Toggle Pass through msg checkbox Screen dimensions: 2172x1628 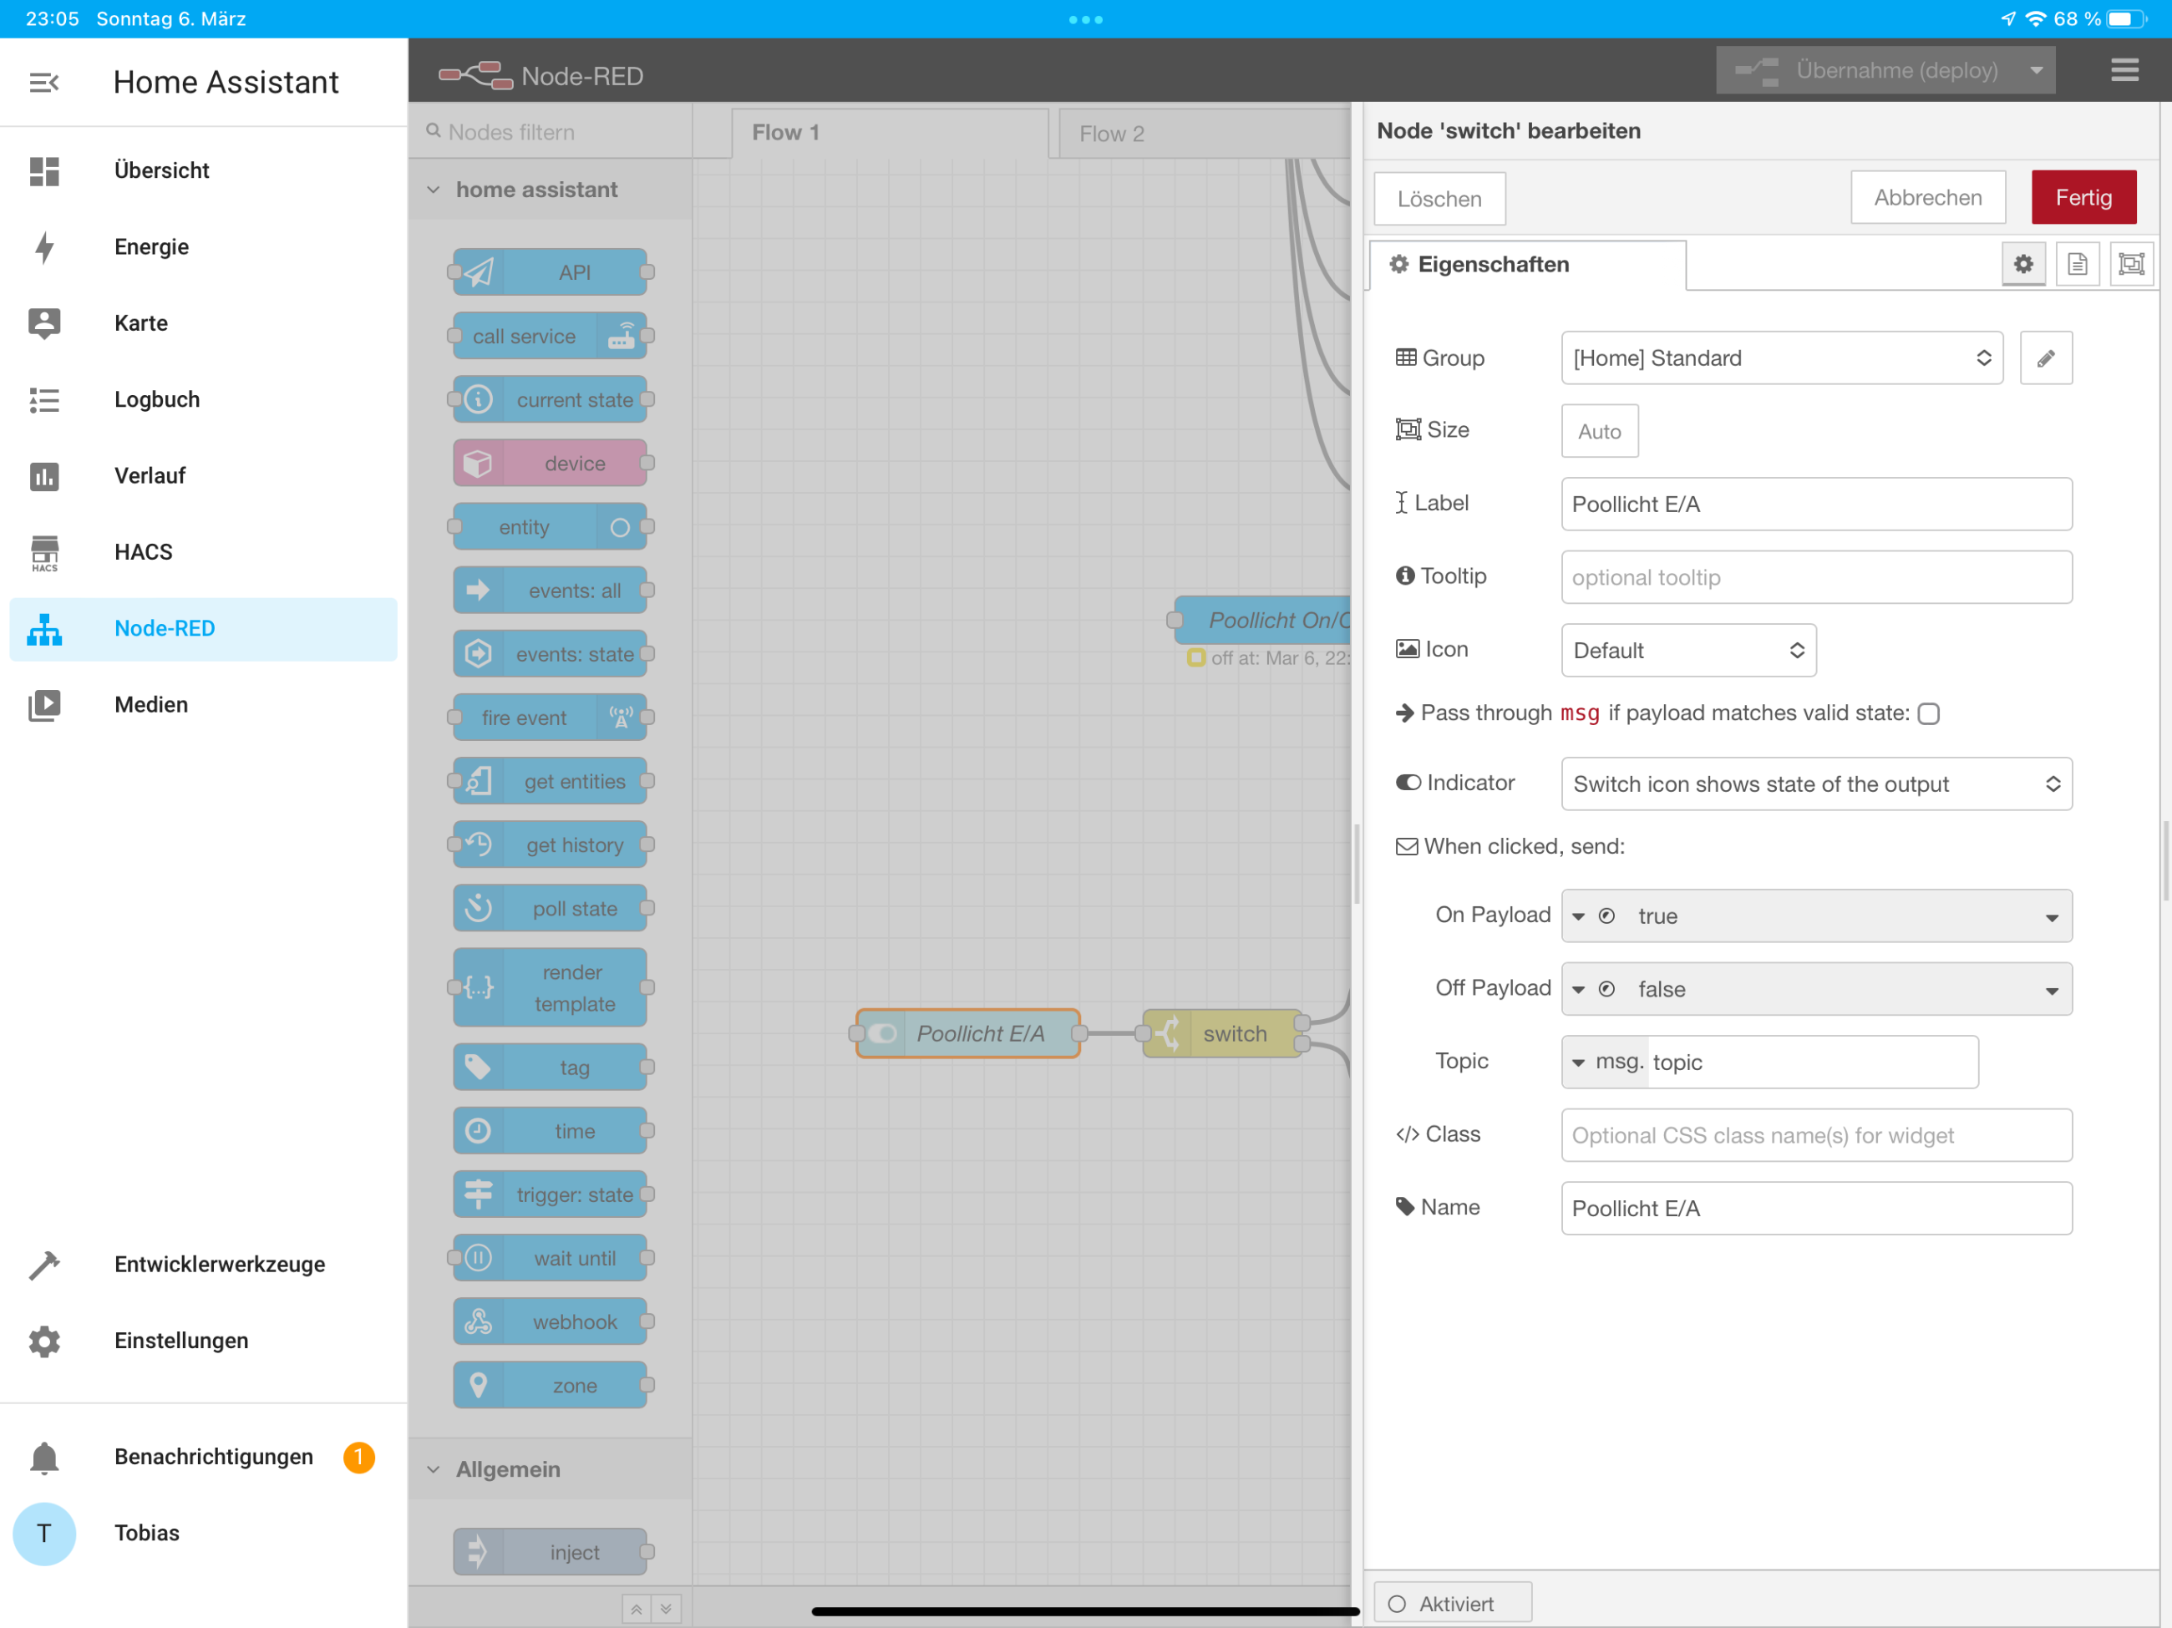click(x=1927, y=714)
